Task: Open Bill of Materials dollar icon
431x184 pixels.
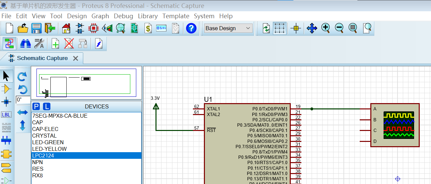Action: tap(148, 28)
